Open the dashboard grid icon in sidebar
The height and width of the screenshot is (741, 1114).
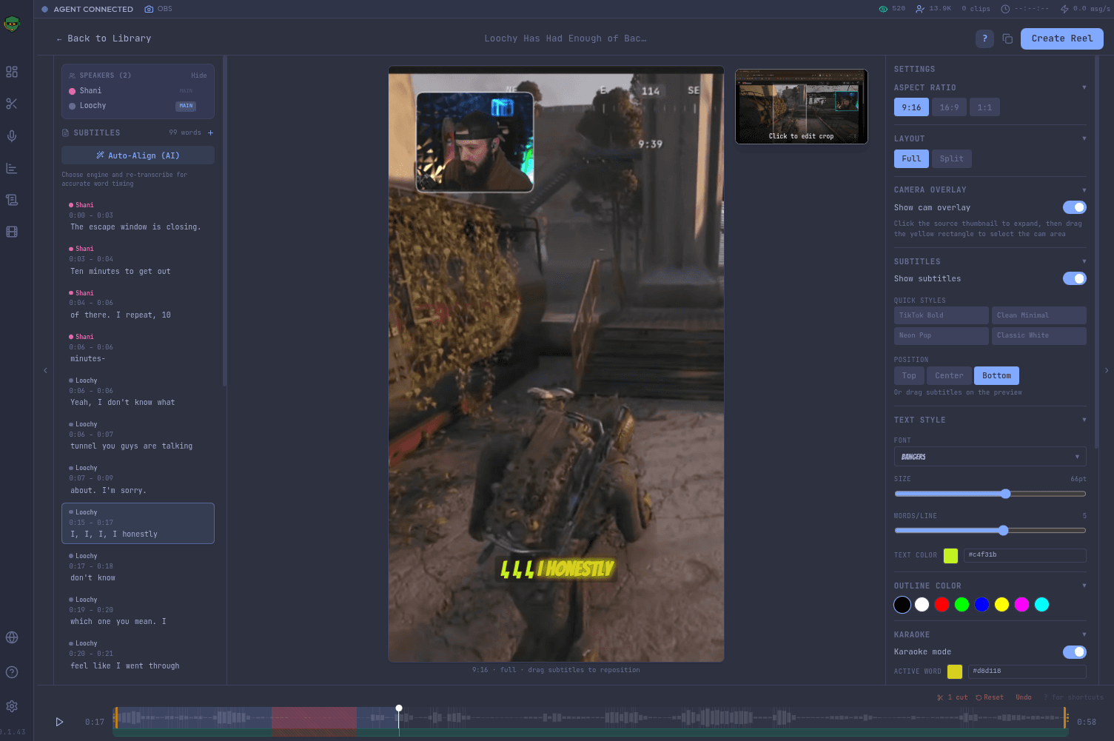point(12,72)
